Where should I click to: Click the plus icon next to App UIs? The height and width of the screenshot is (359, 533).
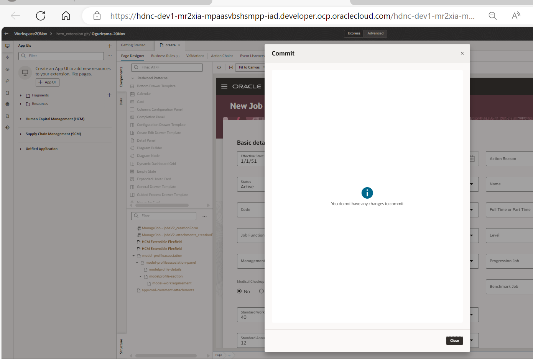click(109, 46)
